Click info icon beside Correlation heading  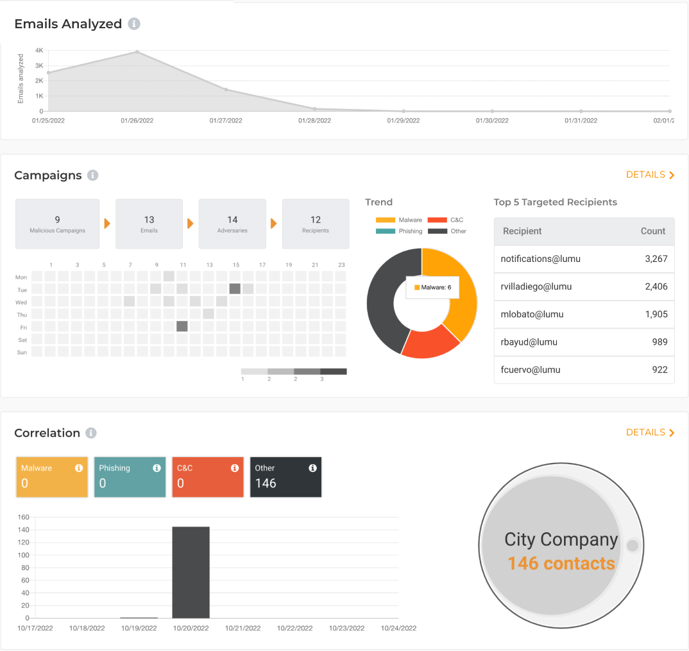91,433
